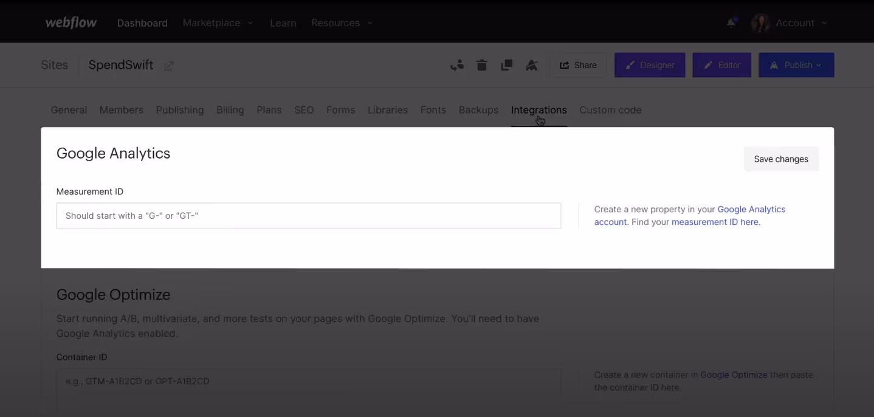Image resolution: width=874 pixels, height=417 pixels.
Task: Switch to the Libraries tab
Action: 388,110
